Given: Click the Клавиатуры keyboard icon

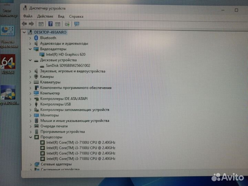Looking at the screenshot, I should (36, 82).
